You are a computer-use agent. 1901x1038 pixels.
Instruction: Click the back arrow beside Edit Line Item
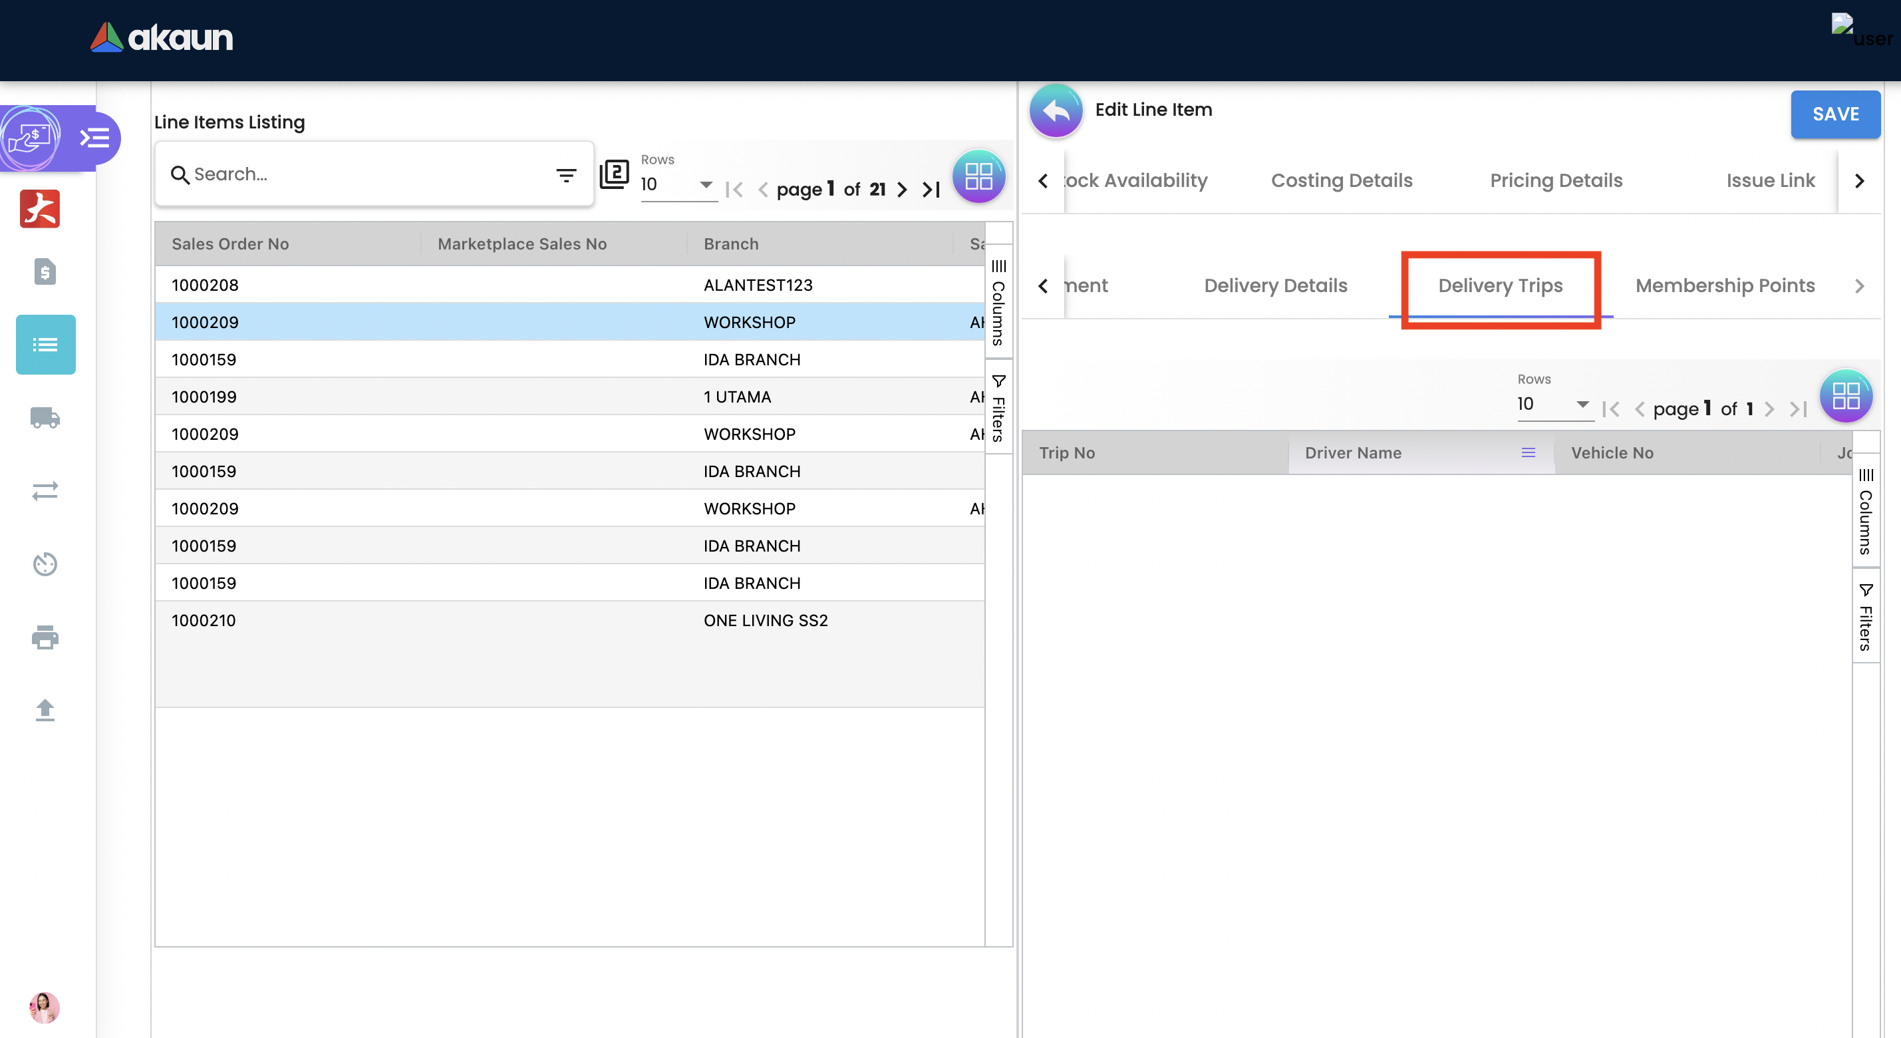click(1056, 110)
